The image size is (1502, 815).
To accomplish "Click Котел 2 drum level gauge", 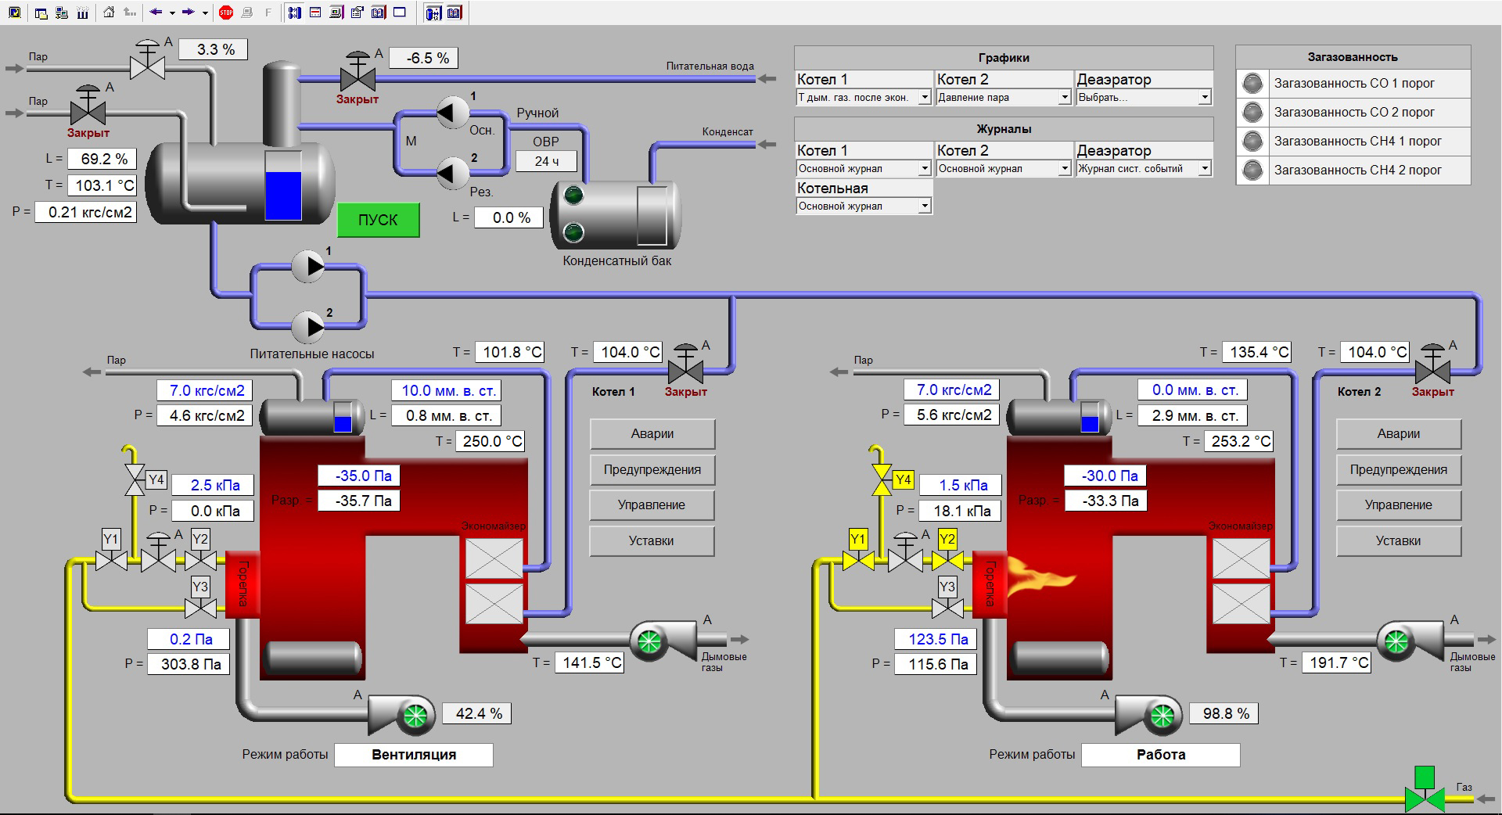I will tap(1090, 417).
